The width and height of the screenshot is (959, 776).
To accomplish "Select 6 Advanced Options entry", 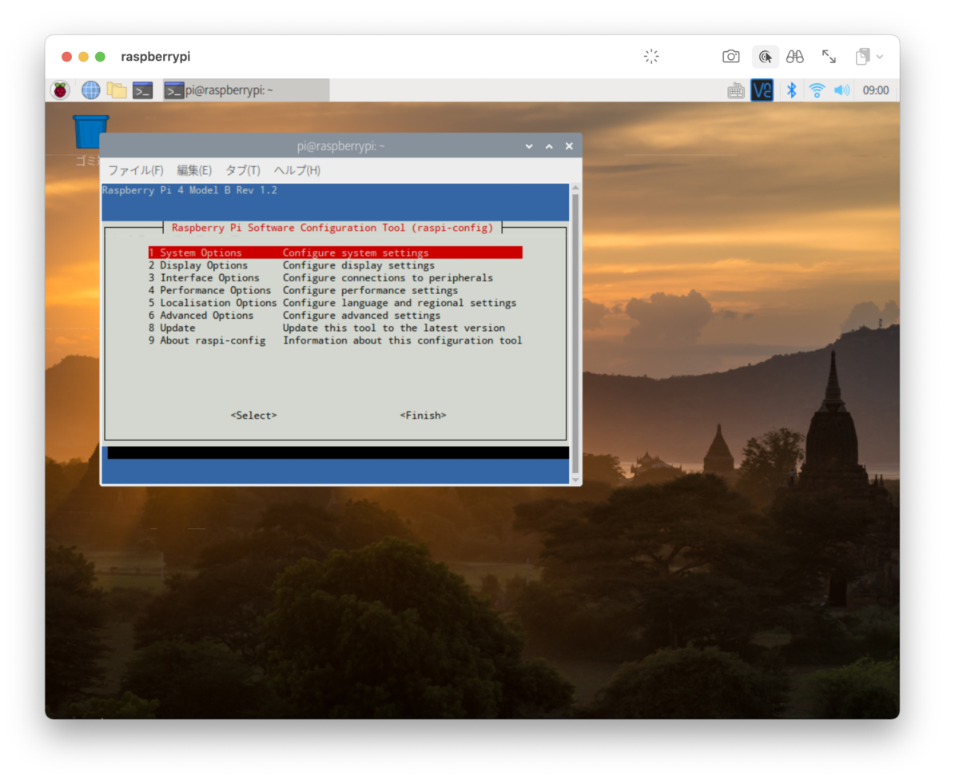I will click(294, 316).
